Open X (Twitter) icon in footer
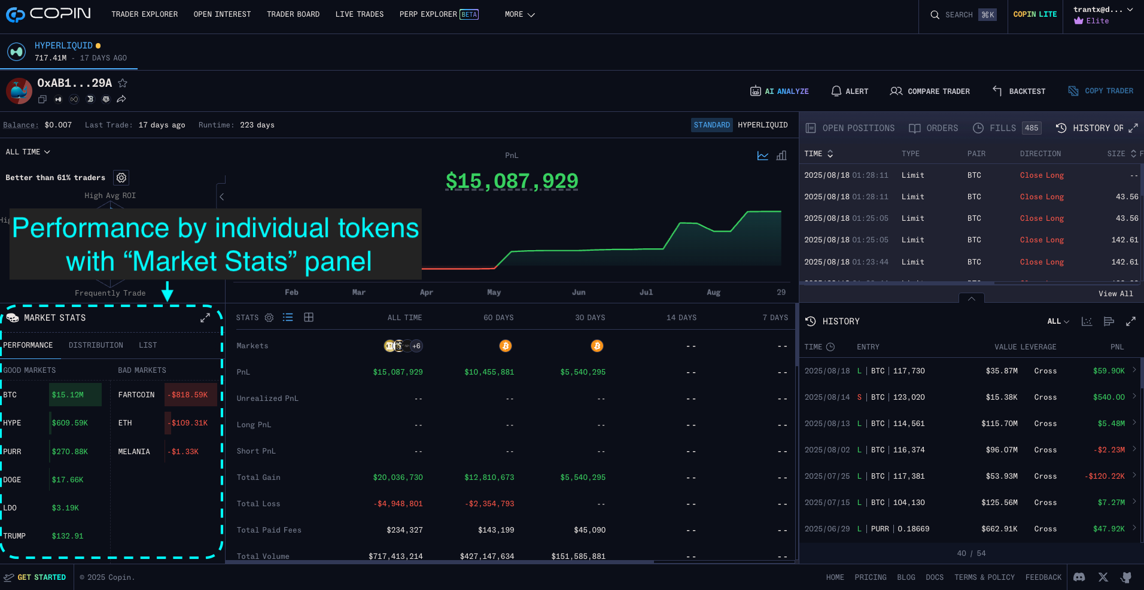Image resolution: width=1144 pixels, height=590 pixels. 1103,577
